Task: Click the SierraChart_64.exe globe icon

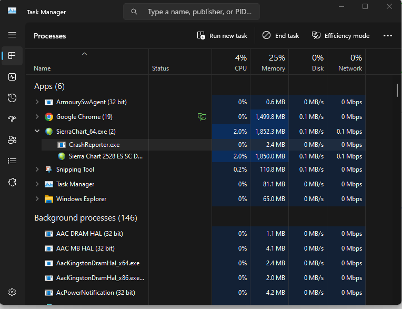Action: point(49,132)
